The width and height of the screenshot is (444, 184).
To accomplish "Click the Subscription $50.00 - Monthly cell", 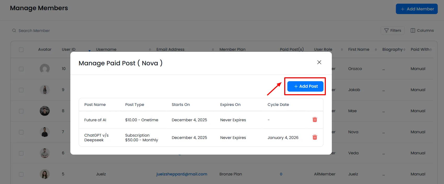I will click(141, 138).
